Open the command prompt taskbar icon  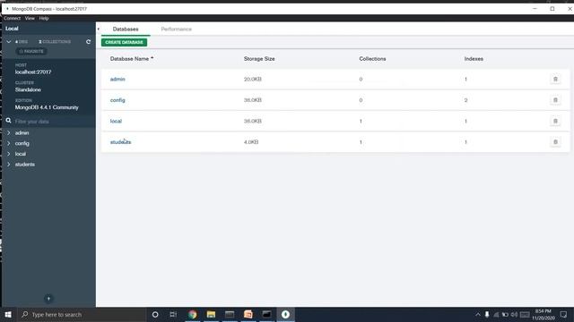coord(266,314)
